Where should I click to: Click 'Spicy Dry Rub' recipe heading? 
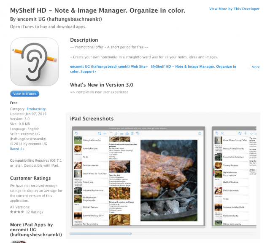click(114, 175)
